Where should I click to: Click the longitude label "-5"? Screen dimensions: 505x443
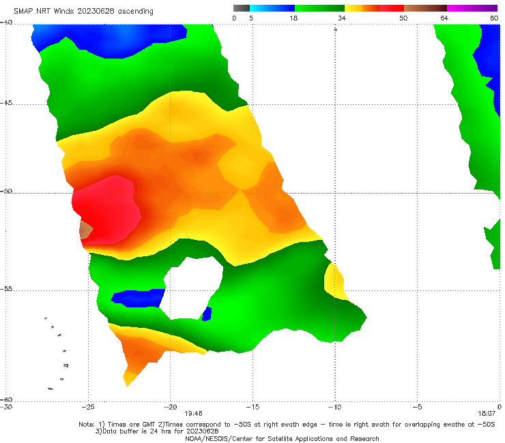click(417, 407)
